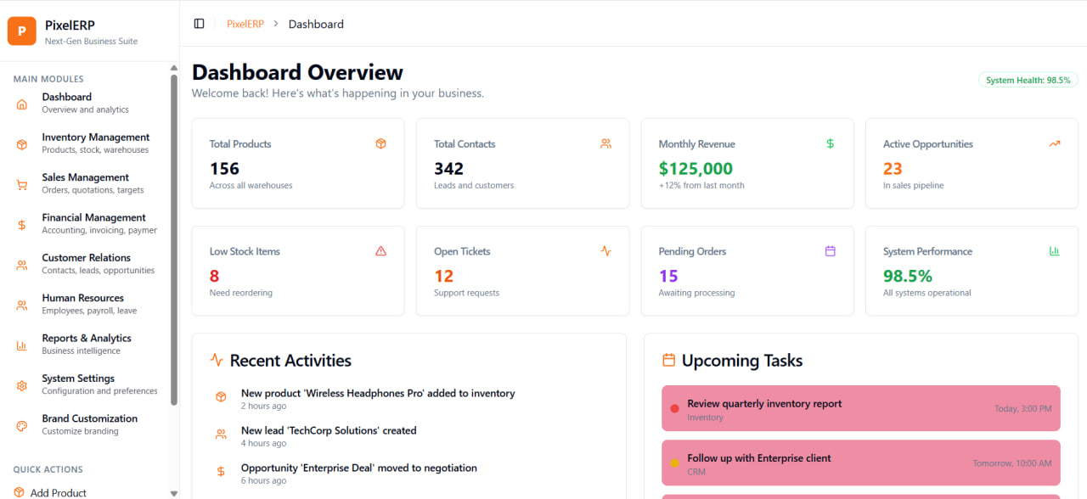Click the Customer Relations people icon
This screenshot has width=1087, height=499.
click(22, 265)
